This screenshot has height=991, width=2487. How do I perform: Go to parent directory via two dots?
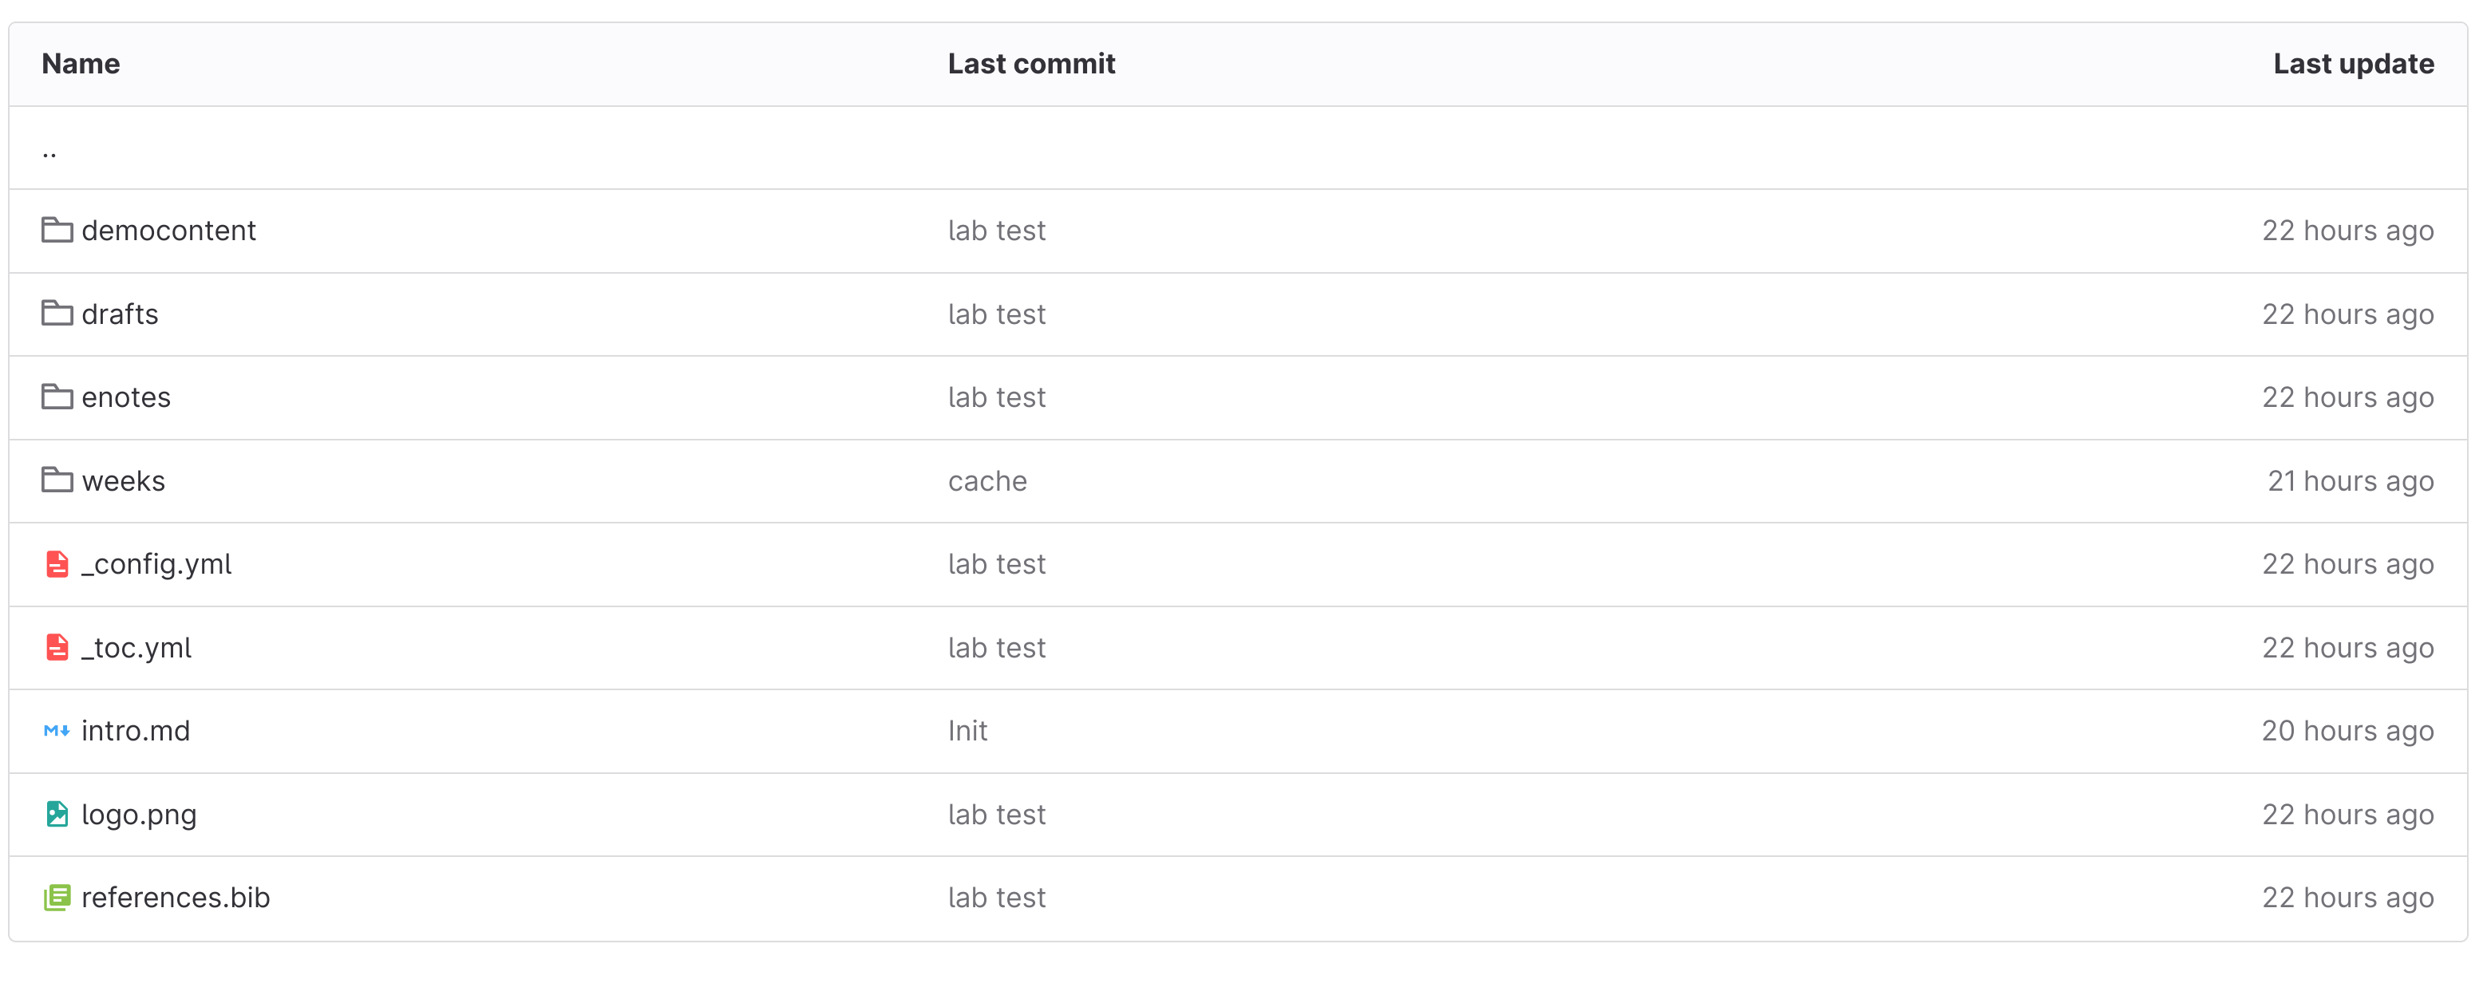[x=49, y=149]
